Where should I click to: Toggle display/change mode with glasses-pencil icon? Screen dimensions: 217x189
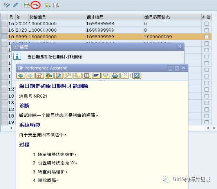click(x=7, y=5)
